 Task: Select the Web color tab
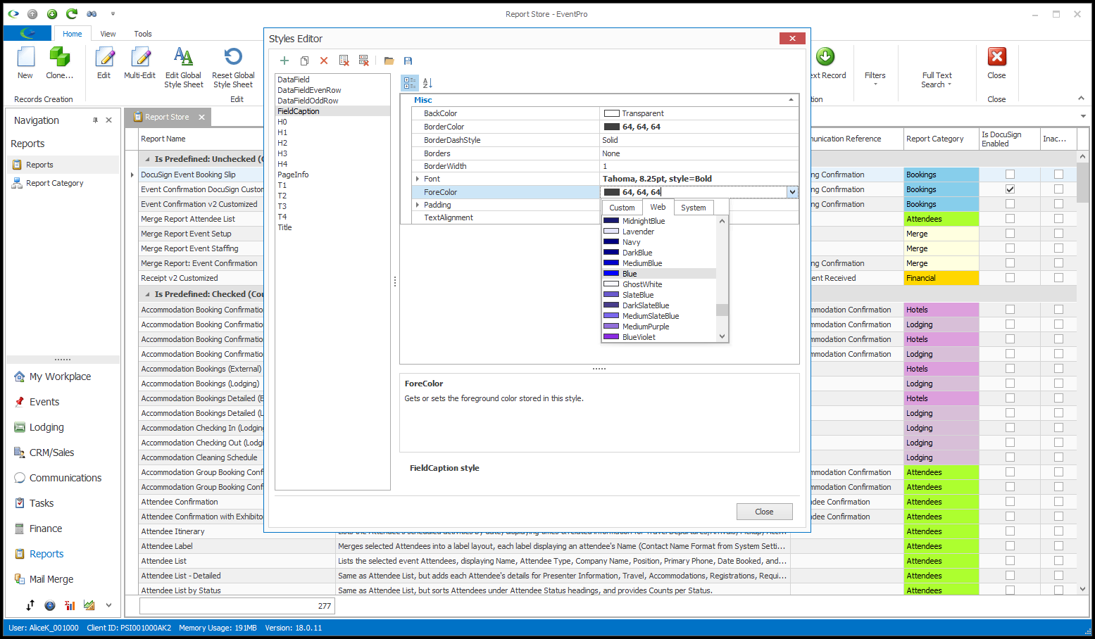click(x=658, y=207)
